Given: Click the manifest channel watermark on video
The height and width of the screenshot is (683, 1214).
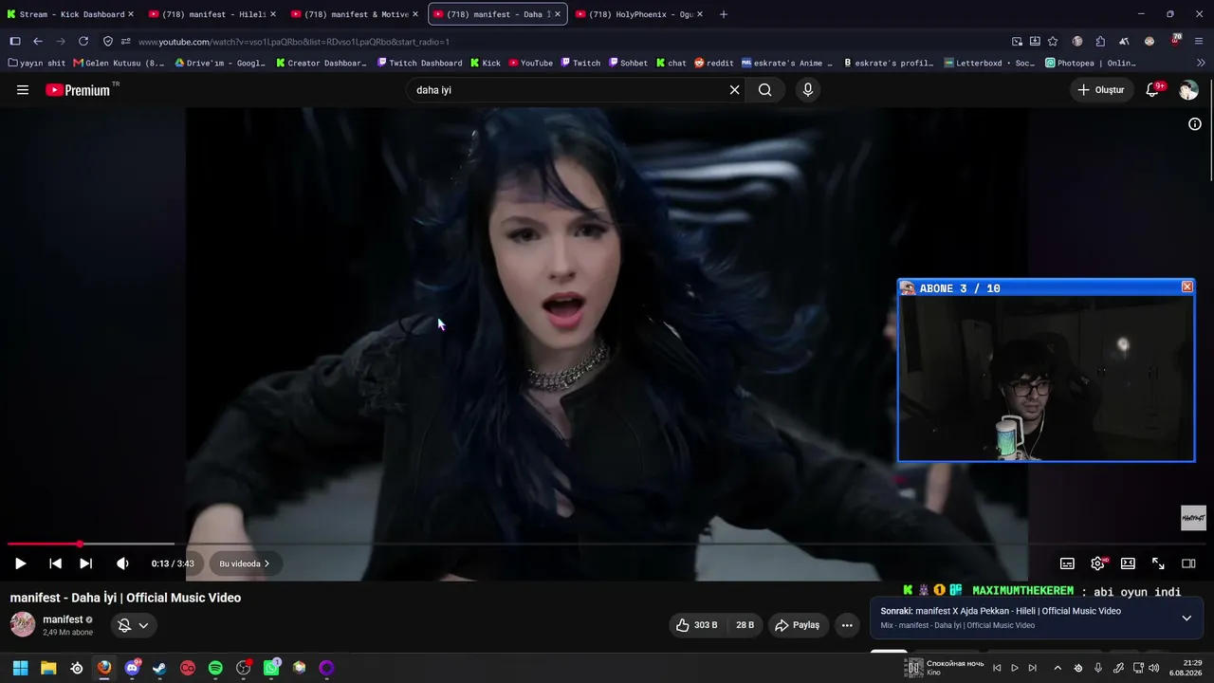Looking at the screenshot, I should coord(1193,518).
